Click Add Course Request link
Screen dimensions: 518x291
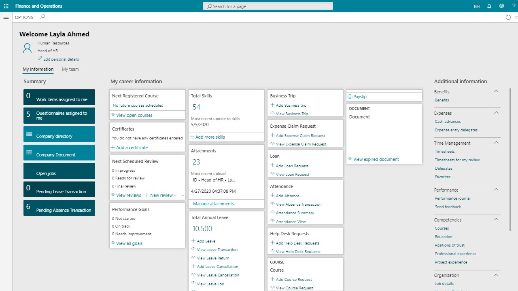pyautogui.click(x=294, y=280)
